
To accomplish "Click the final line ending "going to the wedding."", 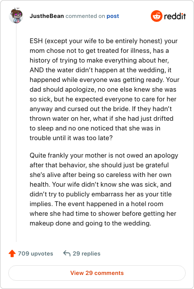I will tap(90, 223).
